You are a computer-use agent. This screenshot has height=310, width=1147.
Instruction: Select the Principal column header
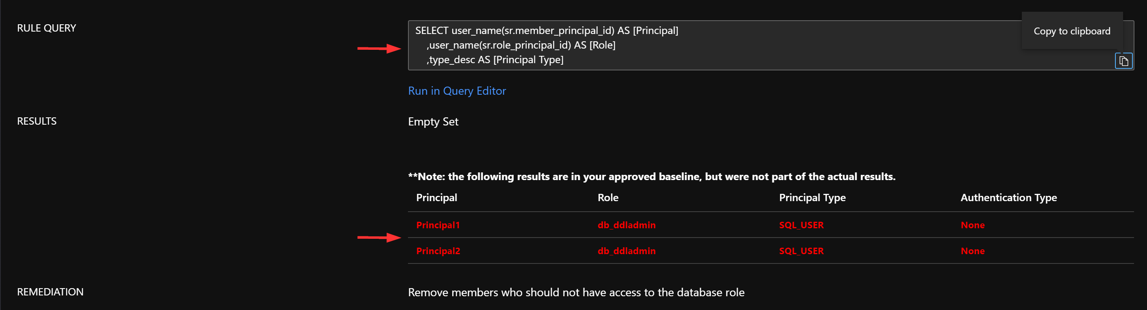(x=437, y=197)
